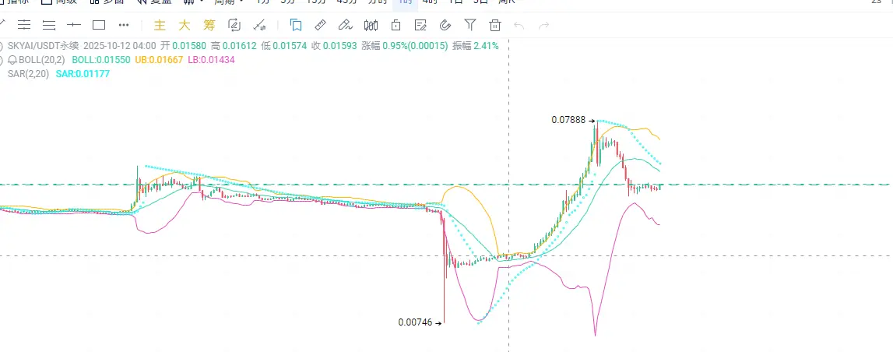Screen dimensions: 893x352
Task: Toggle the 主 indicator button
Action: [x=160, y=25]
